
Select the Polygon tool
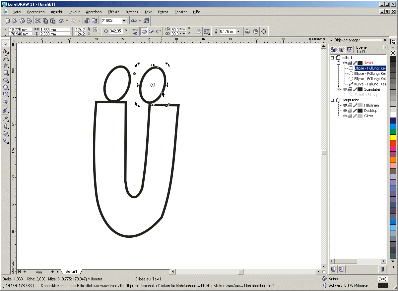[x=6, y=87]
